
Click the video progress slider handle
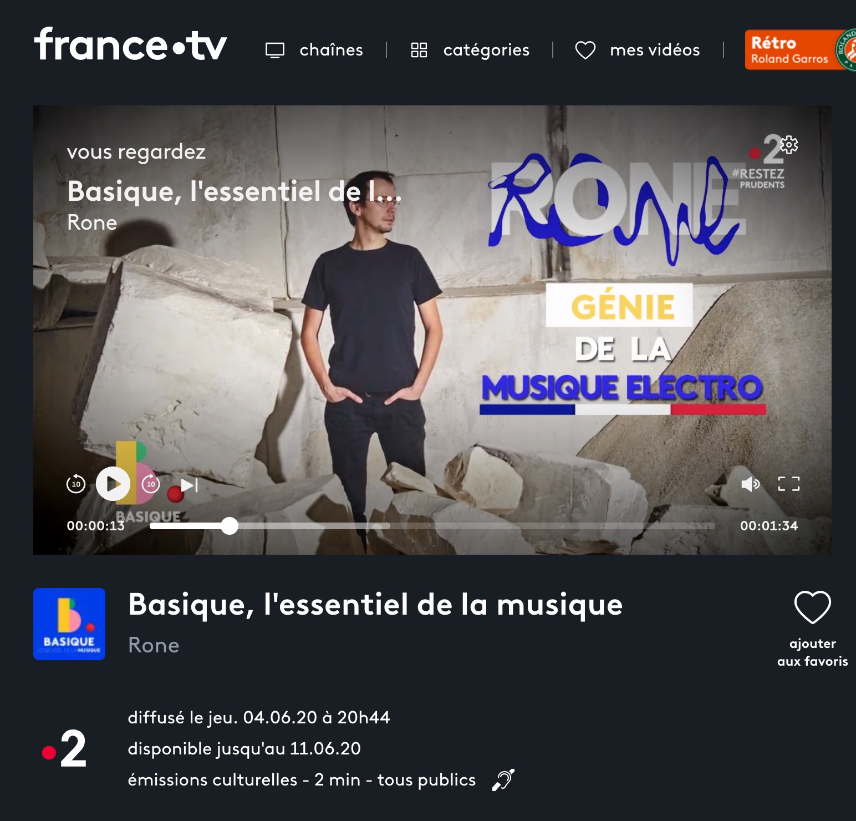tap(230, 525)
